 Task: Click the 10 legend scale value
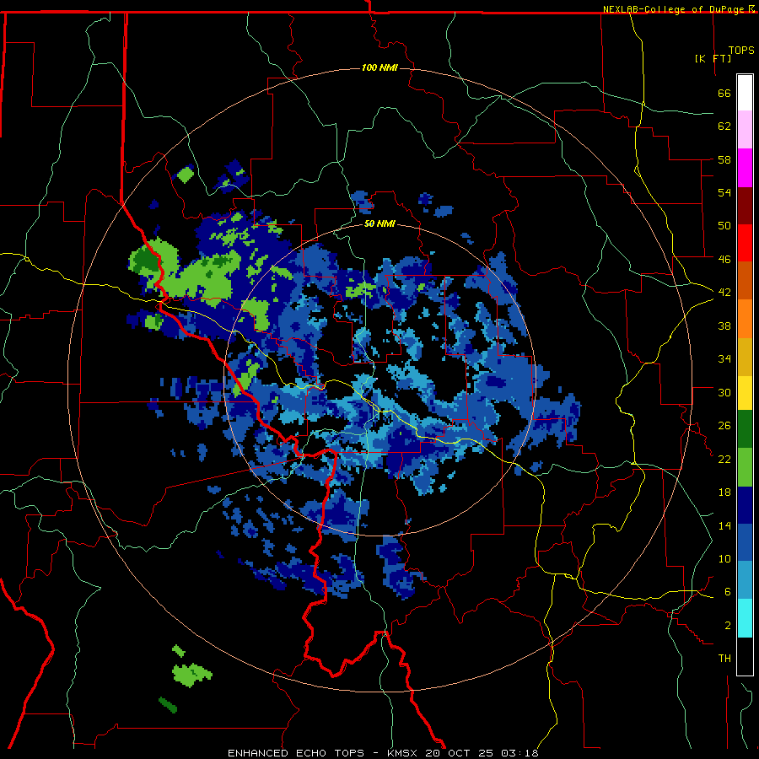point(724,559)
